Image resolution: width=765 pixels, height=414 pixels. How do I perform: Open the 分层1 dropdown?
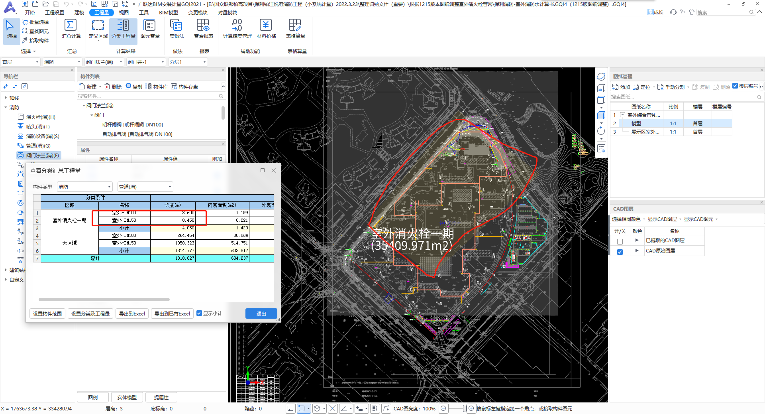[x=187, y=62]
